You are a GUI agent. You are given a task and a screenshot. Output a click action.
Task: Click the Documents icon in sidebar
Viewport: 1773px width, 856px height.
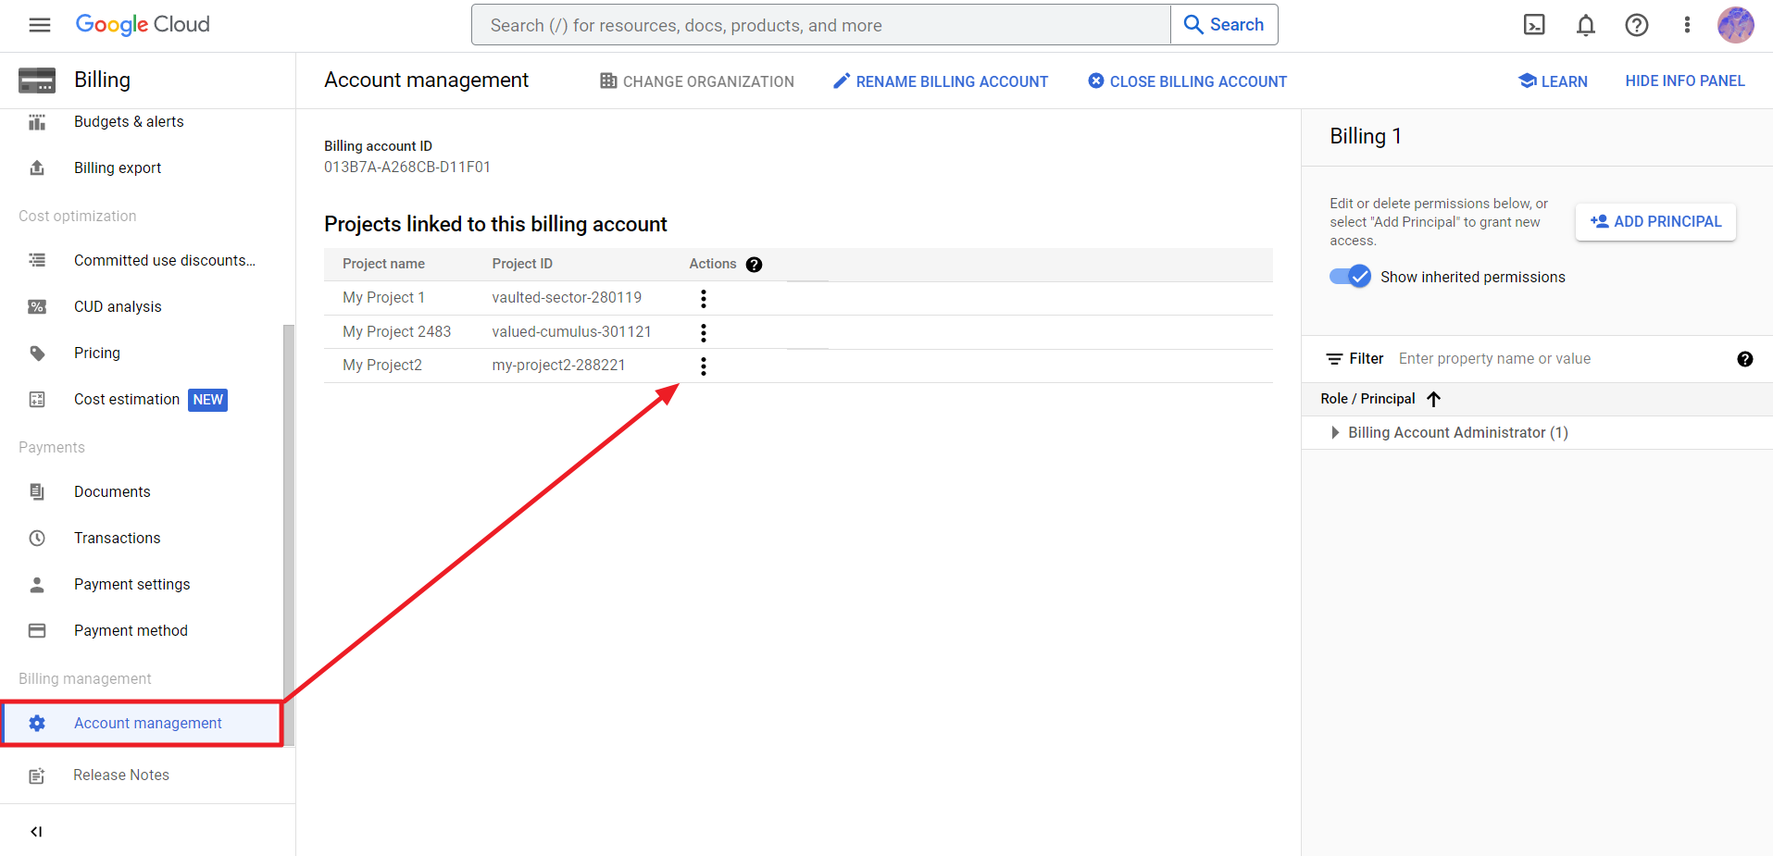tap(37, 491)
